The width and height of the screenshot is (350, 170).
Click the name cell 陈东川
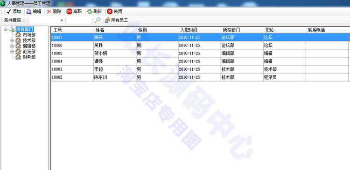click(x=115, y=77)
